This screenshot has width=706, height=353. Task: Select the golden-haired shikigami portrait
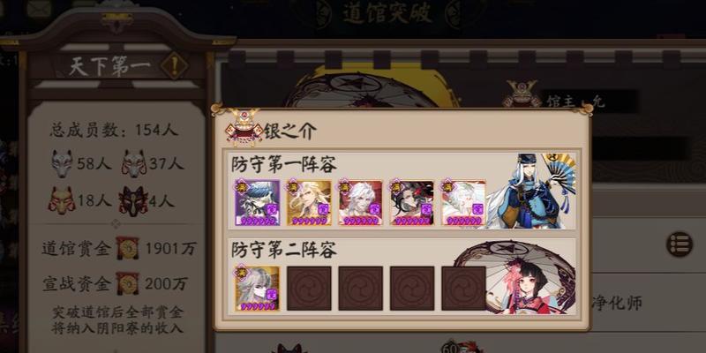(309, 203)
